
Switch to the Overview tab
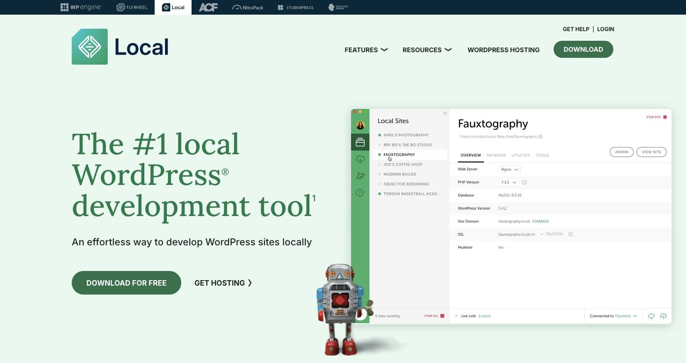tap(471, 155)
